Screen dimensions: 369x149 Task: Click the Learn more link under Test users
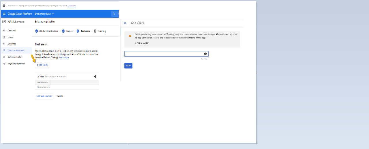coord(64,57)
